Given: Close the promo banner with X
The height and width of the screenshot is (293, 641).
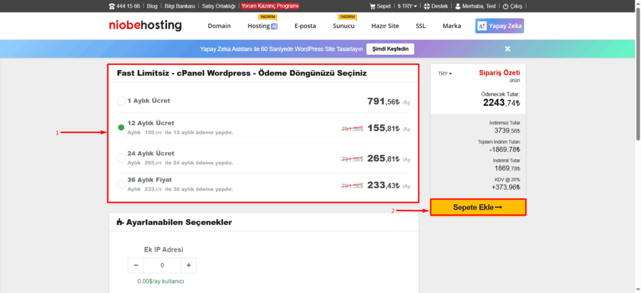Looking at the screenshot, I should (508, 49).
